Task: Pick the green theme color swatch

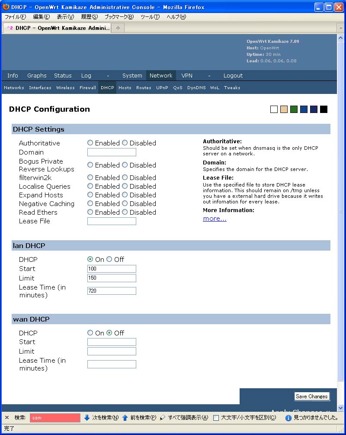Action: 294,109
